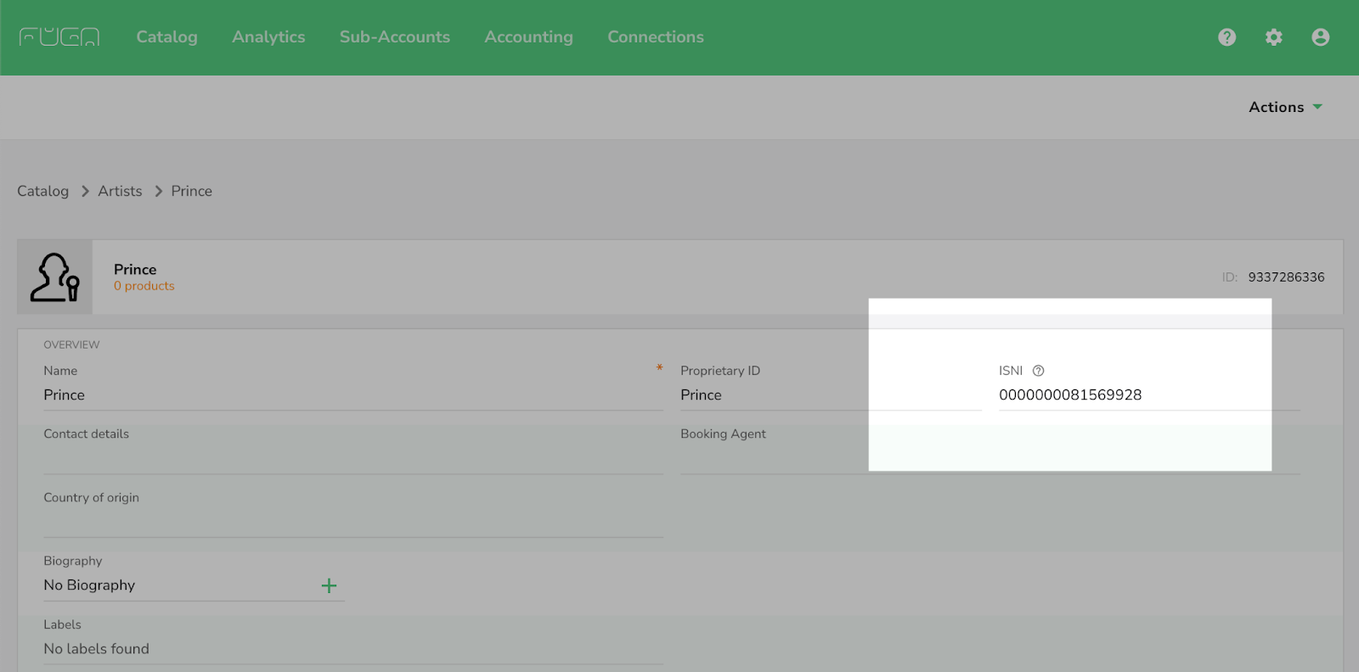
Task: Open the Catalog menu
Action: 166,37
